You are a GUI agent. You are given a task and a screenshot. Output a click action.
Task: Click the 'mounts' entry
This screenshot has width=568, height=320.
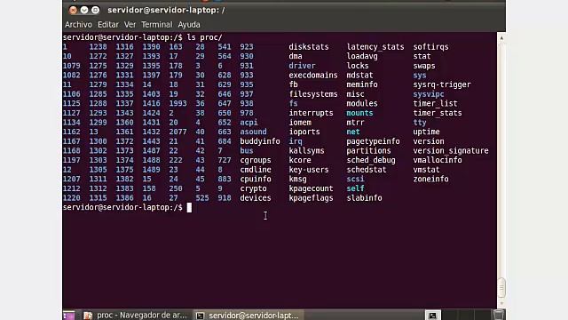(x=359, y=113)
